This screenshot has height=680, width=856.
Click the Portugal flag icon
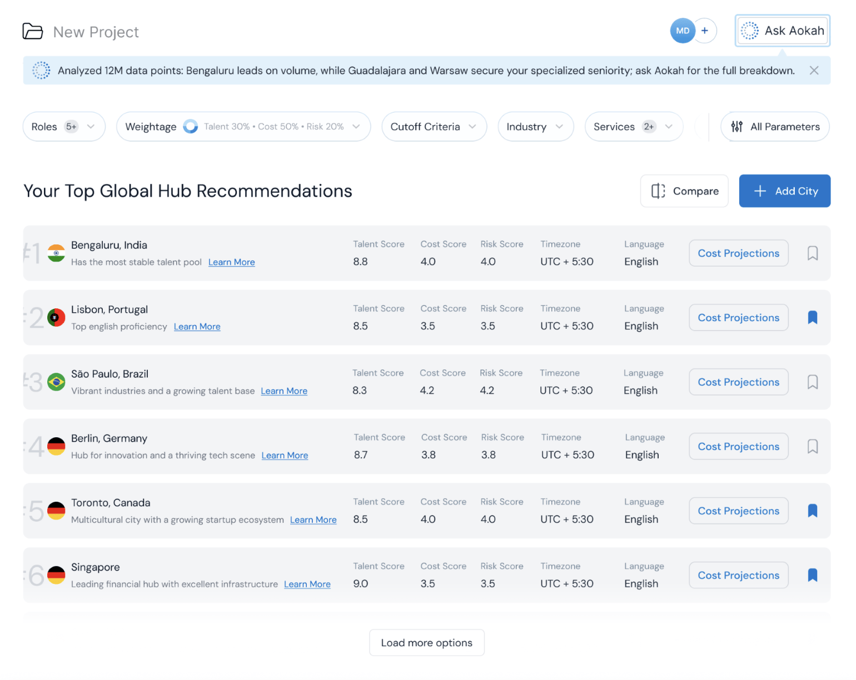(56, 318)
